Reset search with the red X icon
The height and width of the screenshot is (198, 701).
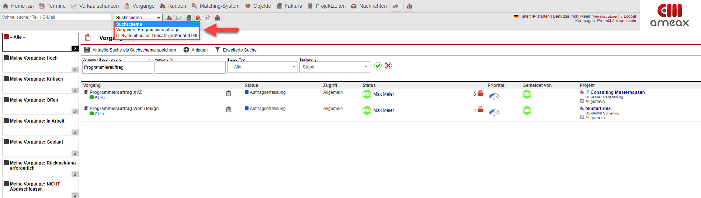(388, 66)
